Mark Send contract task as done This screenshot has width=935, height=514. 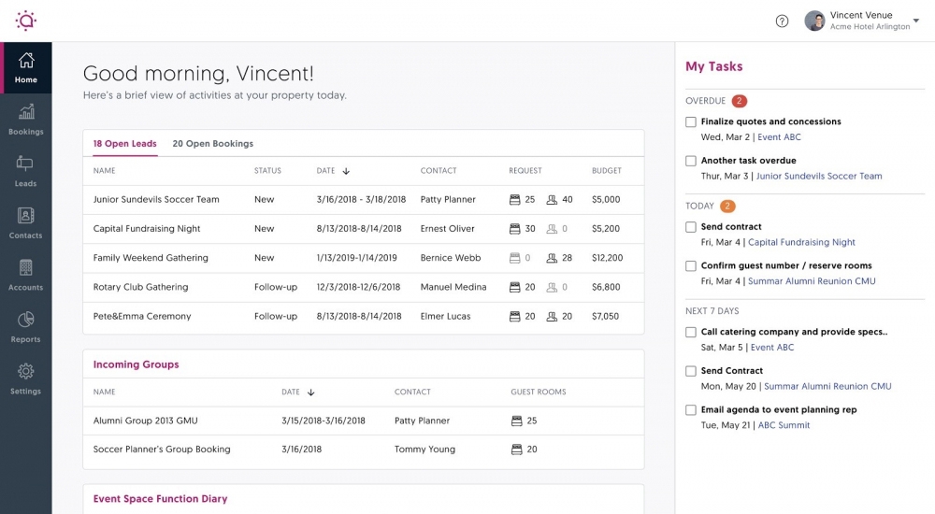point(691,227)
